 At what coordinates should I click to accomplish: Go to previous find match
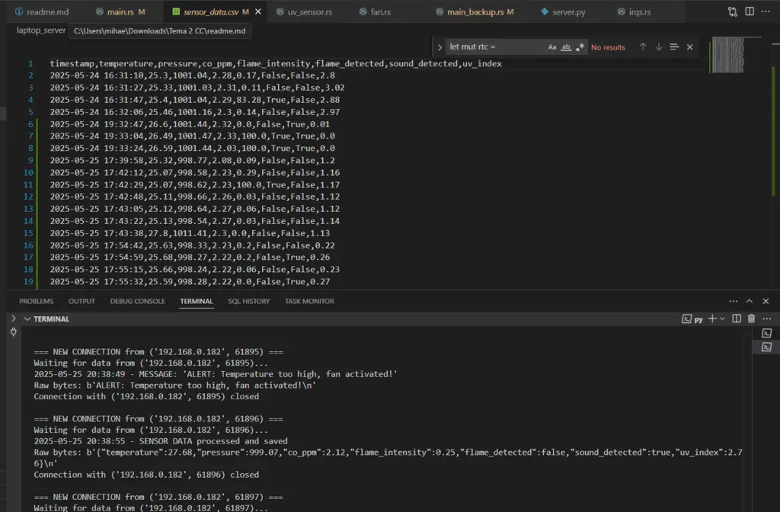643,46
